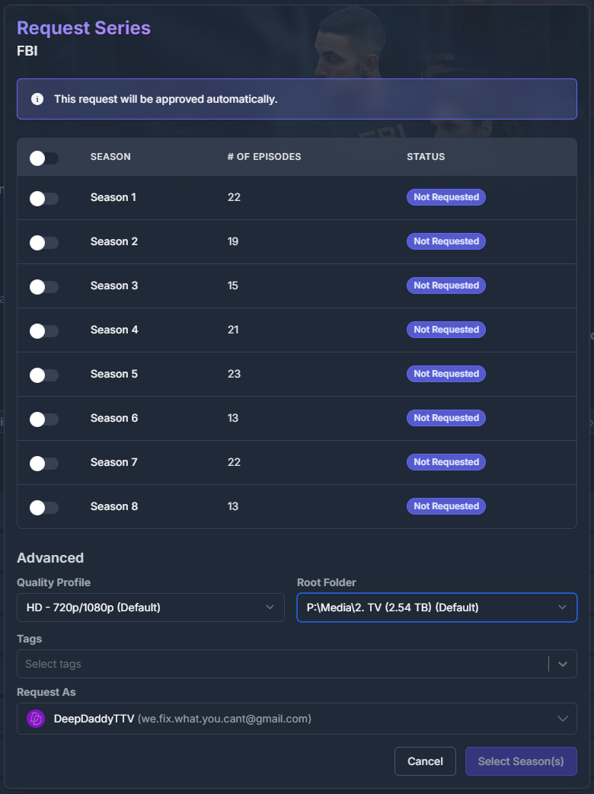The width and height of the screenshot is (594, 794).
Task: Enable the Season 2 toggle
Action: tap(44, 242)
